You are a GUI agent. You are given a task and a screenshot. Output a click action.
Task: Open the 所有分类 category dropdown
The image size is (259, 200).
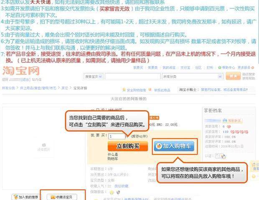[193, 77]
